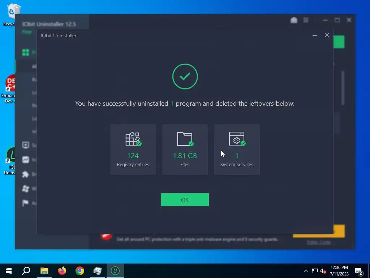Click the Enter Code link in main window
The width and height of the screenshot is (370, 278).
(x=319, y=242)
